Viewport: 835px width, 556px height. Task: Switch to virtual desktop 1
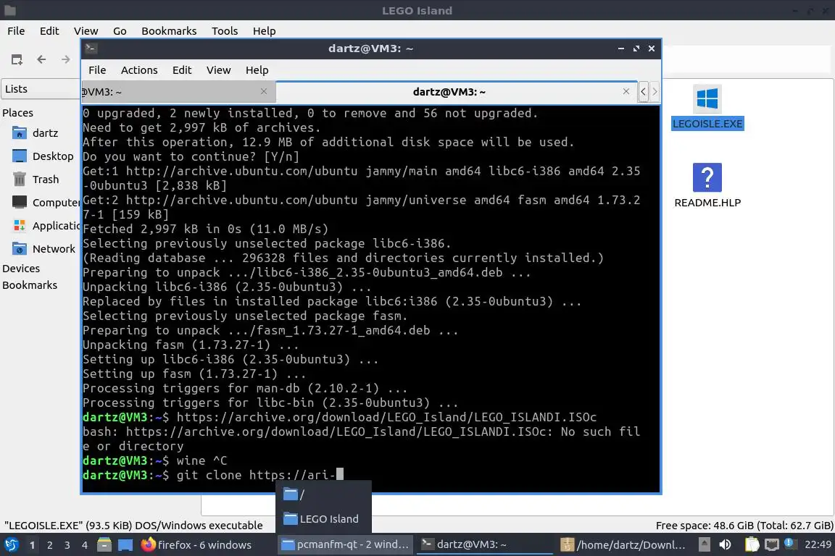(33, 545)
